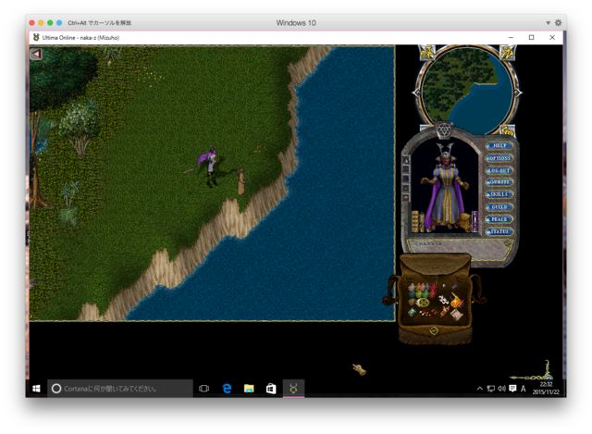The image size is (592, 434).
Task: Click the radar mini-map
Action: 467,91
